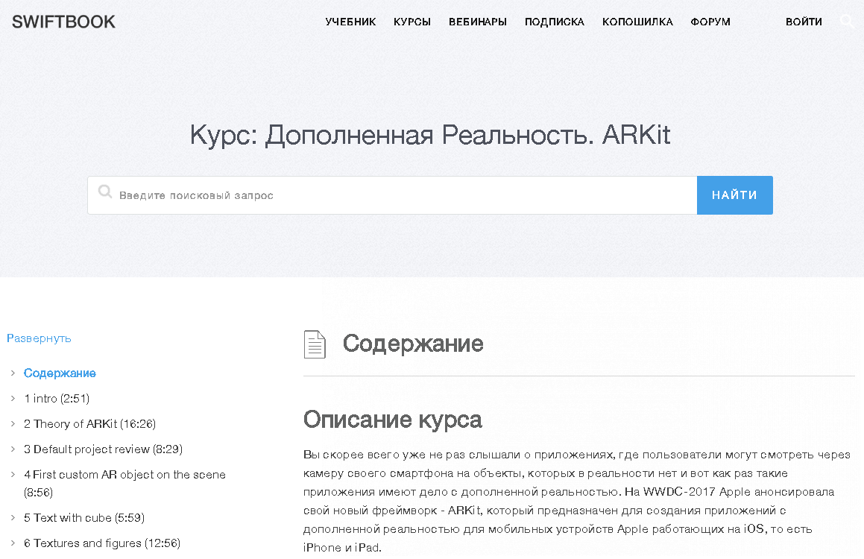Viewport: 864px width, 559px height.
Task: Select КОПОШИЛКА in the navigation
Action: coord(637,22)
